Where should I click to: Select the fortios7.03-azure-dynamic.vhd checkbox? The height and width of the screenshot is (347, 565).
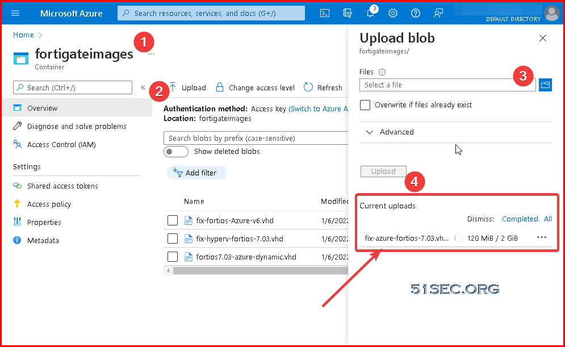pos(173,257)
